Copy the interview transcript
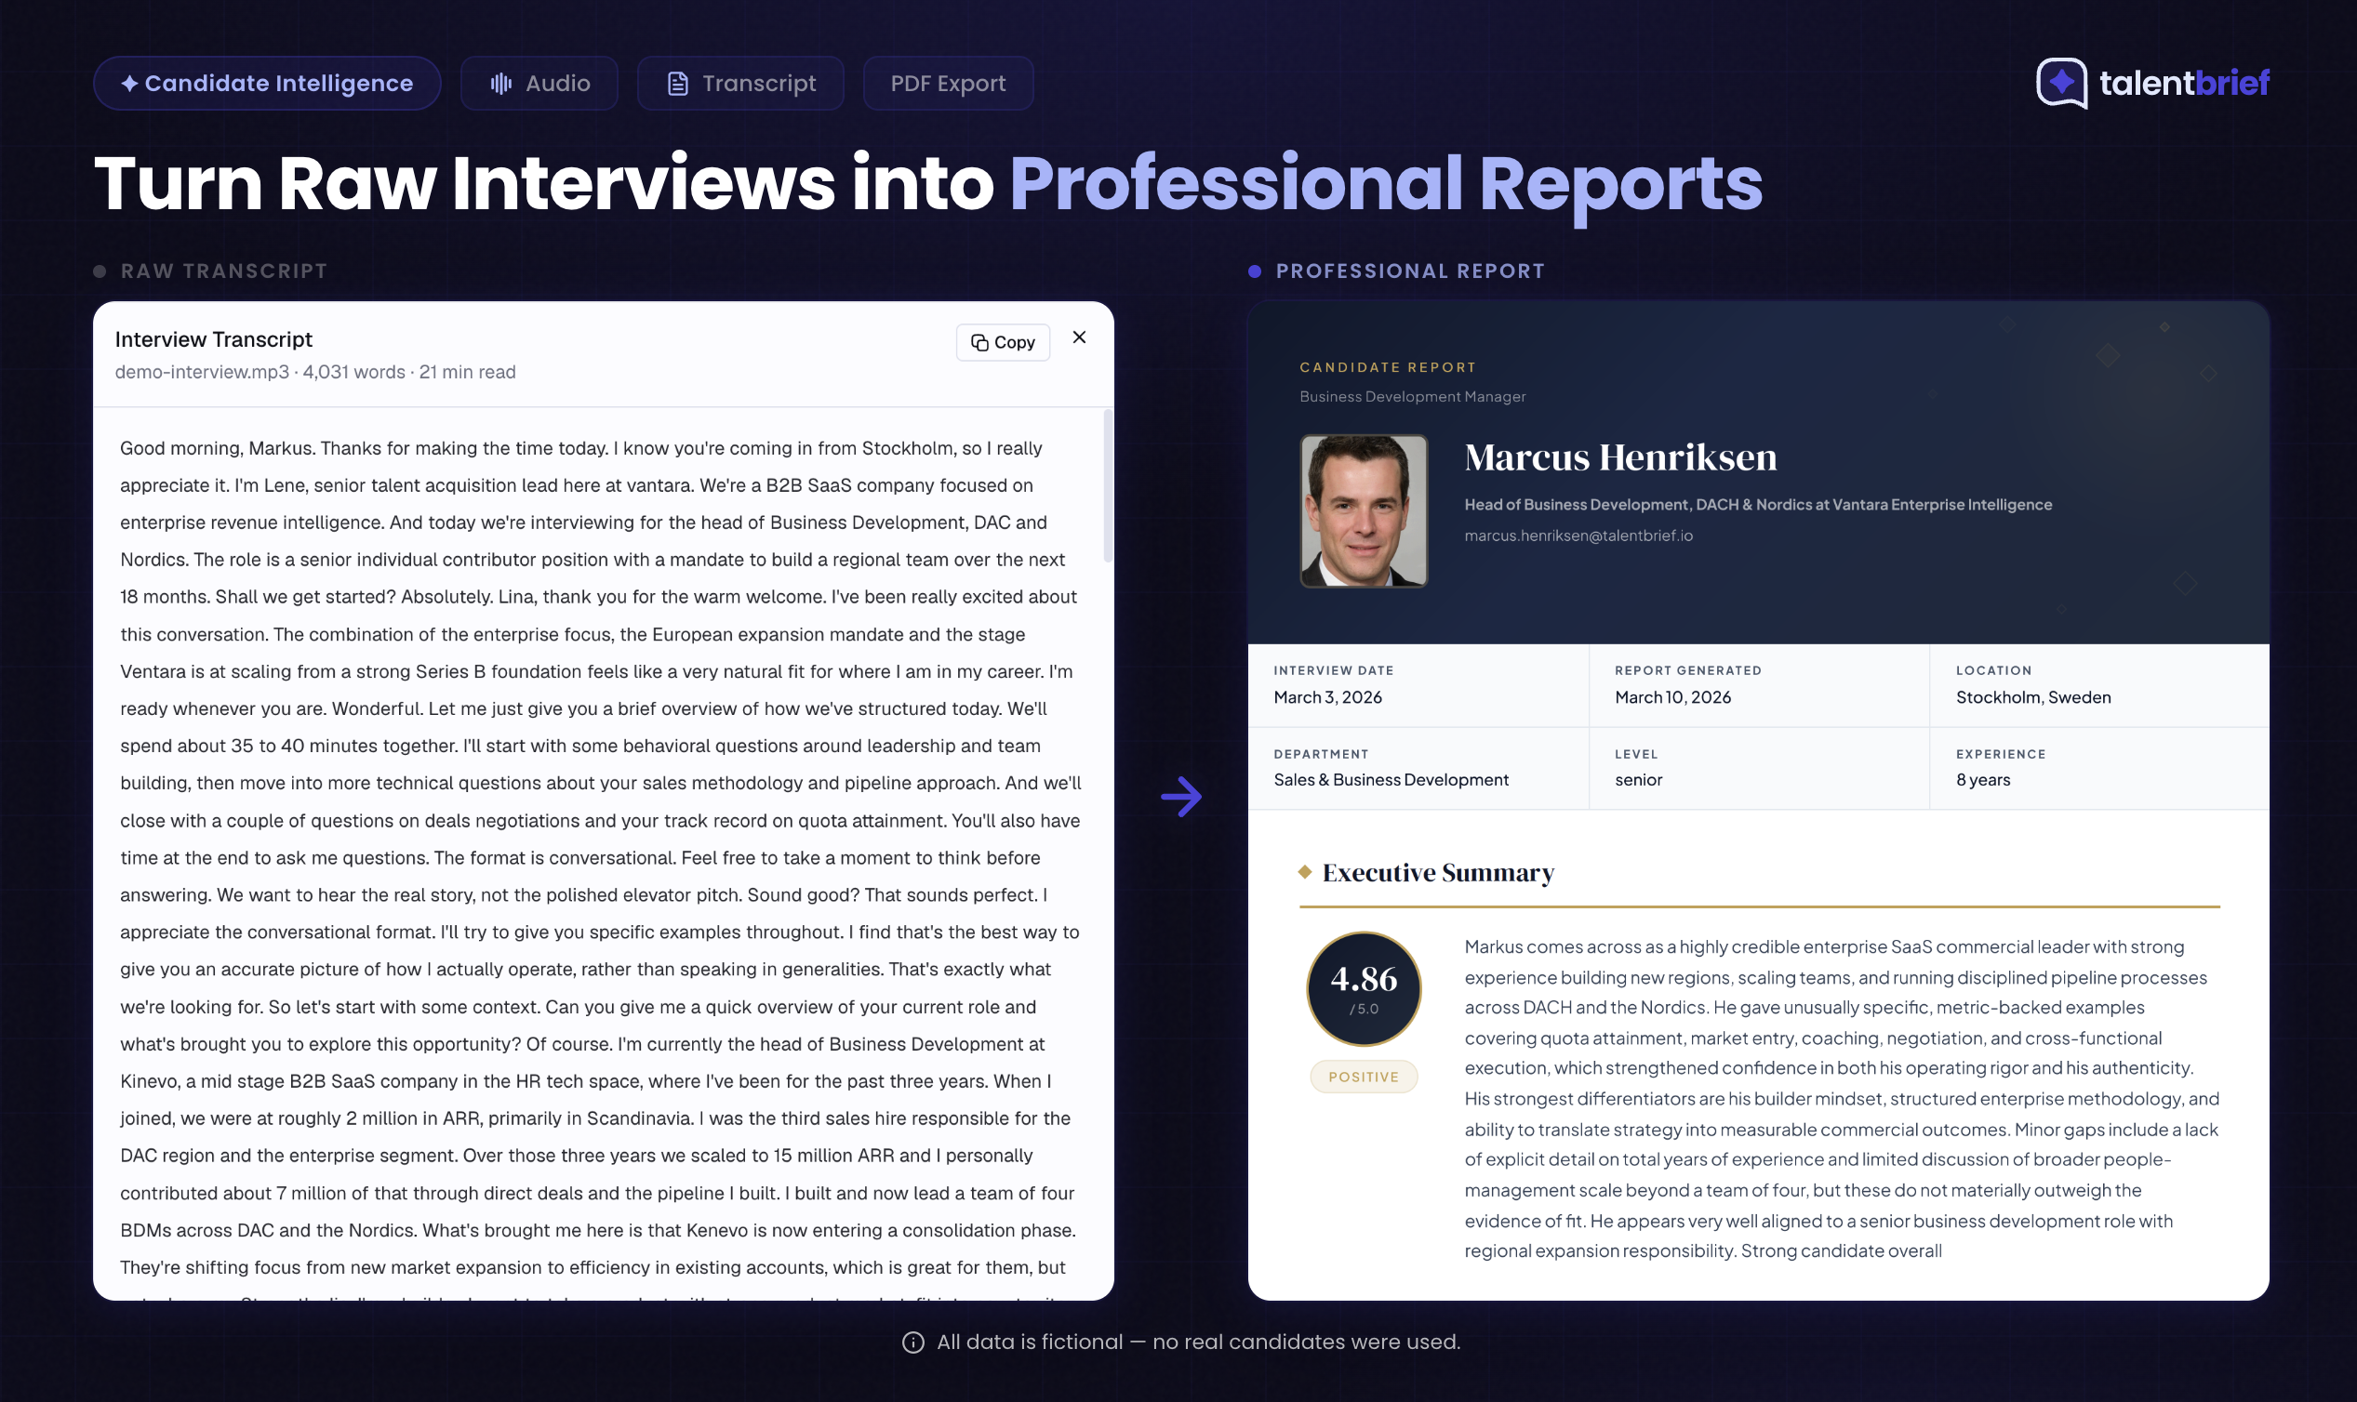Image resolution: width=2357 pixels, height=1402 pixels. coord(1003,342)
